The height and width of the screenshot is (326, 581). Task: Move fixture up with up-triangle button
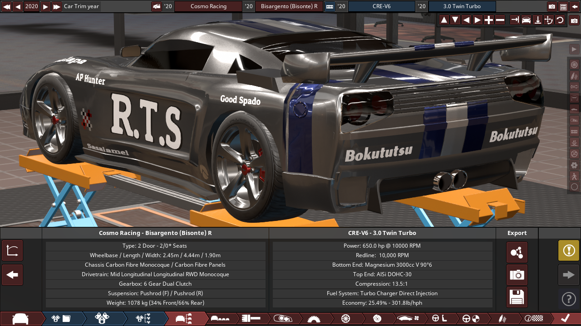(x=444, y=20)
